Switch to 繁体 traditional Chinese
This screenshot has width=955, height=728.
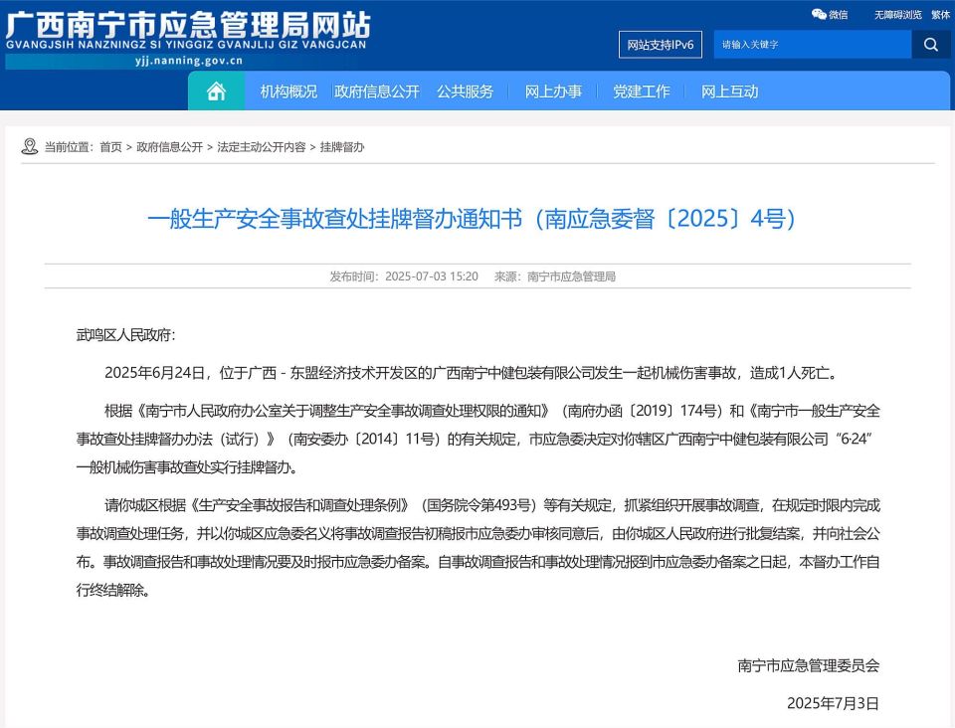pos(940,15)
